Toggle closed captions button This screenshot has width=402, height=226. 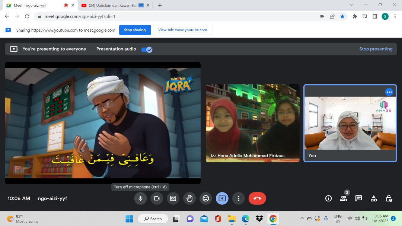(x=173, y=198)
